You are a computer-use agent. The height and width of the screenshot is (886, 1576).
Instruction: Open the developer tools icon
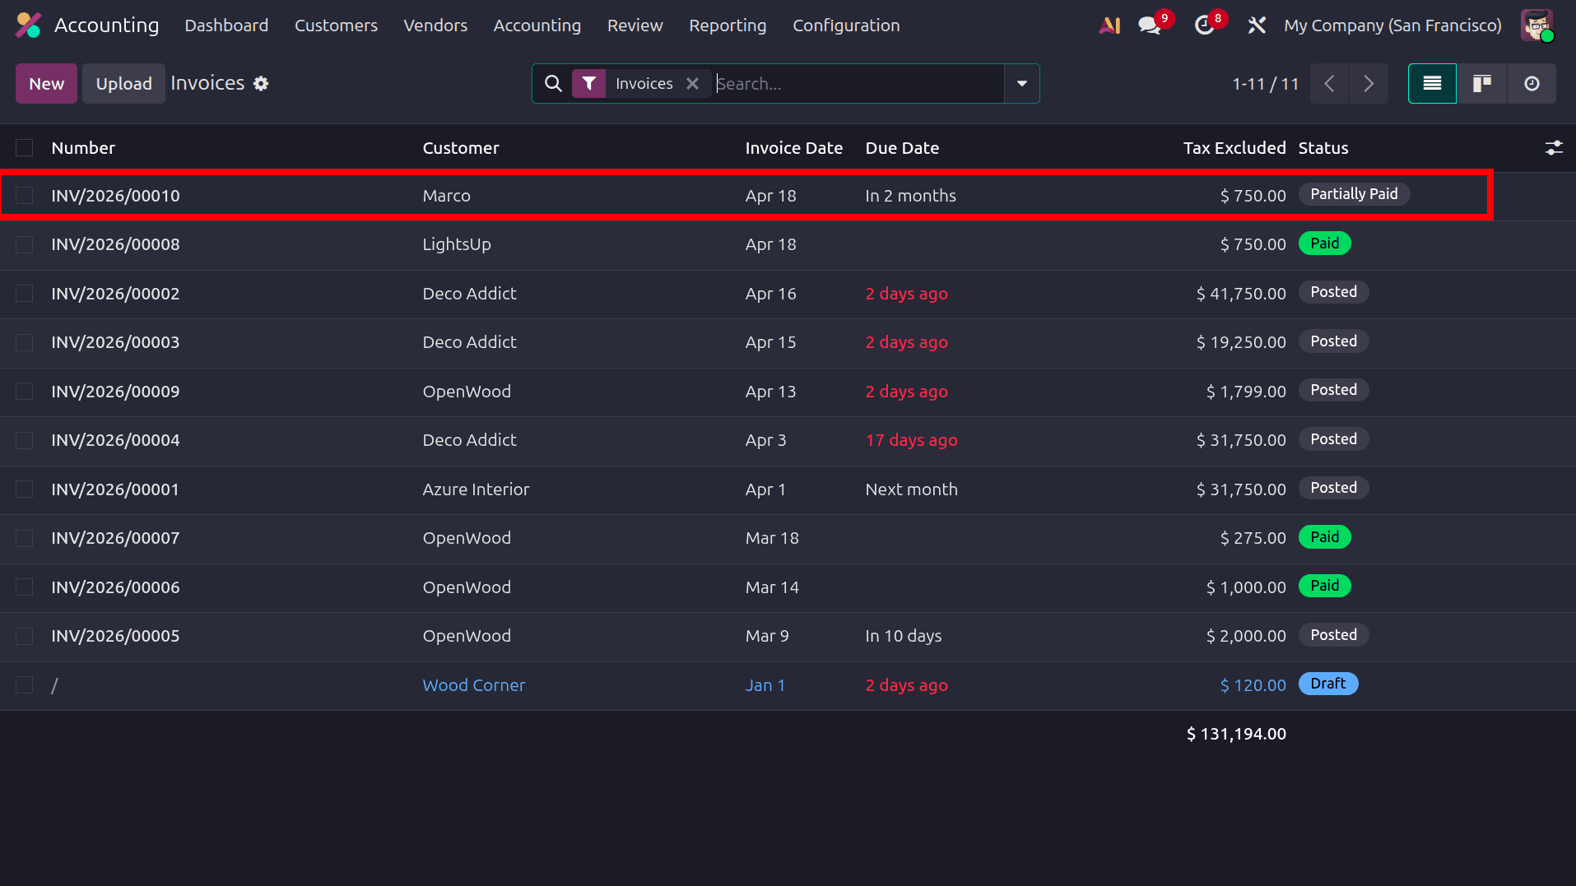[1257, 26]
